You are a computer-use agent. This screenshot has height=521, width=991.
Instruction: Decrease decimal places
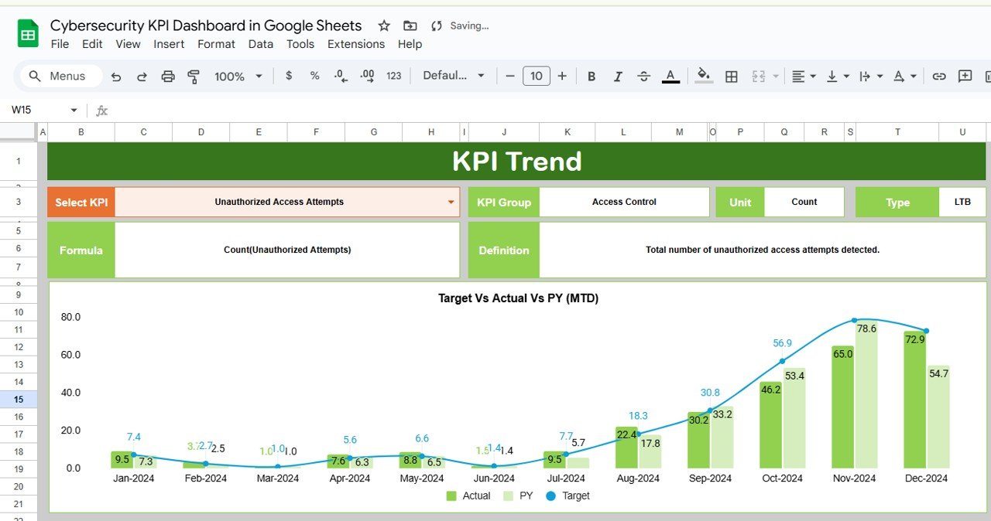340,76
